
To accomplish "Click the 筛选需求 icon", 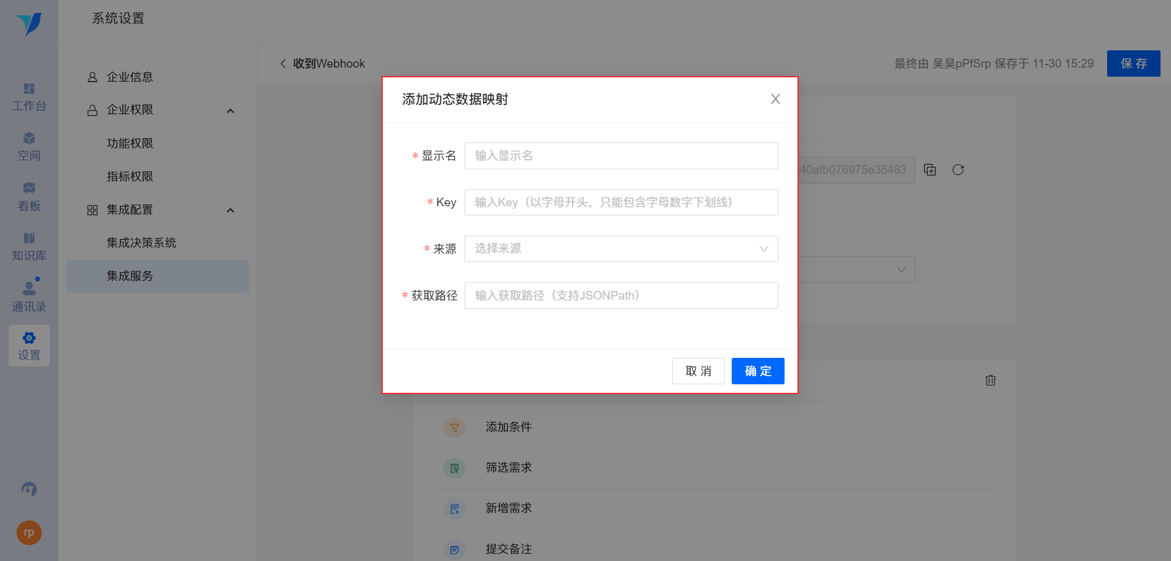I will click(455, 468).
